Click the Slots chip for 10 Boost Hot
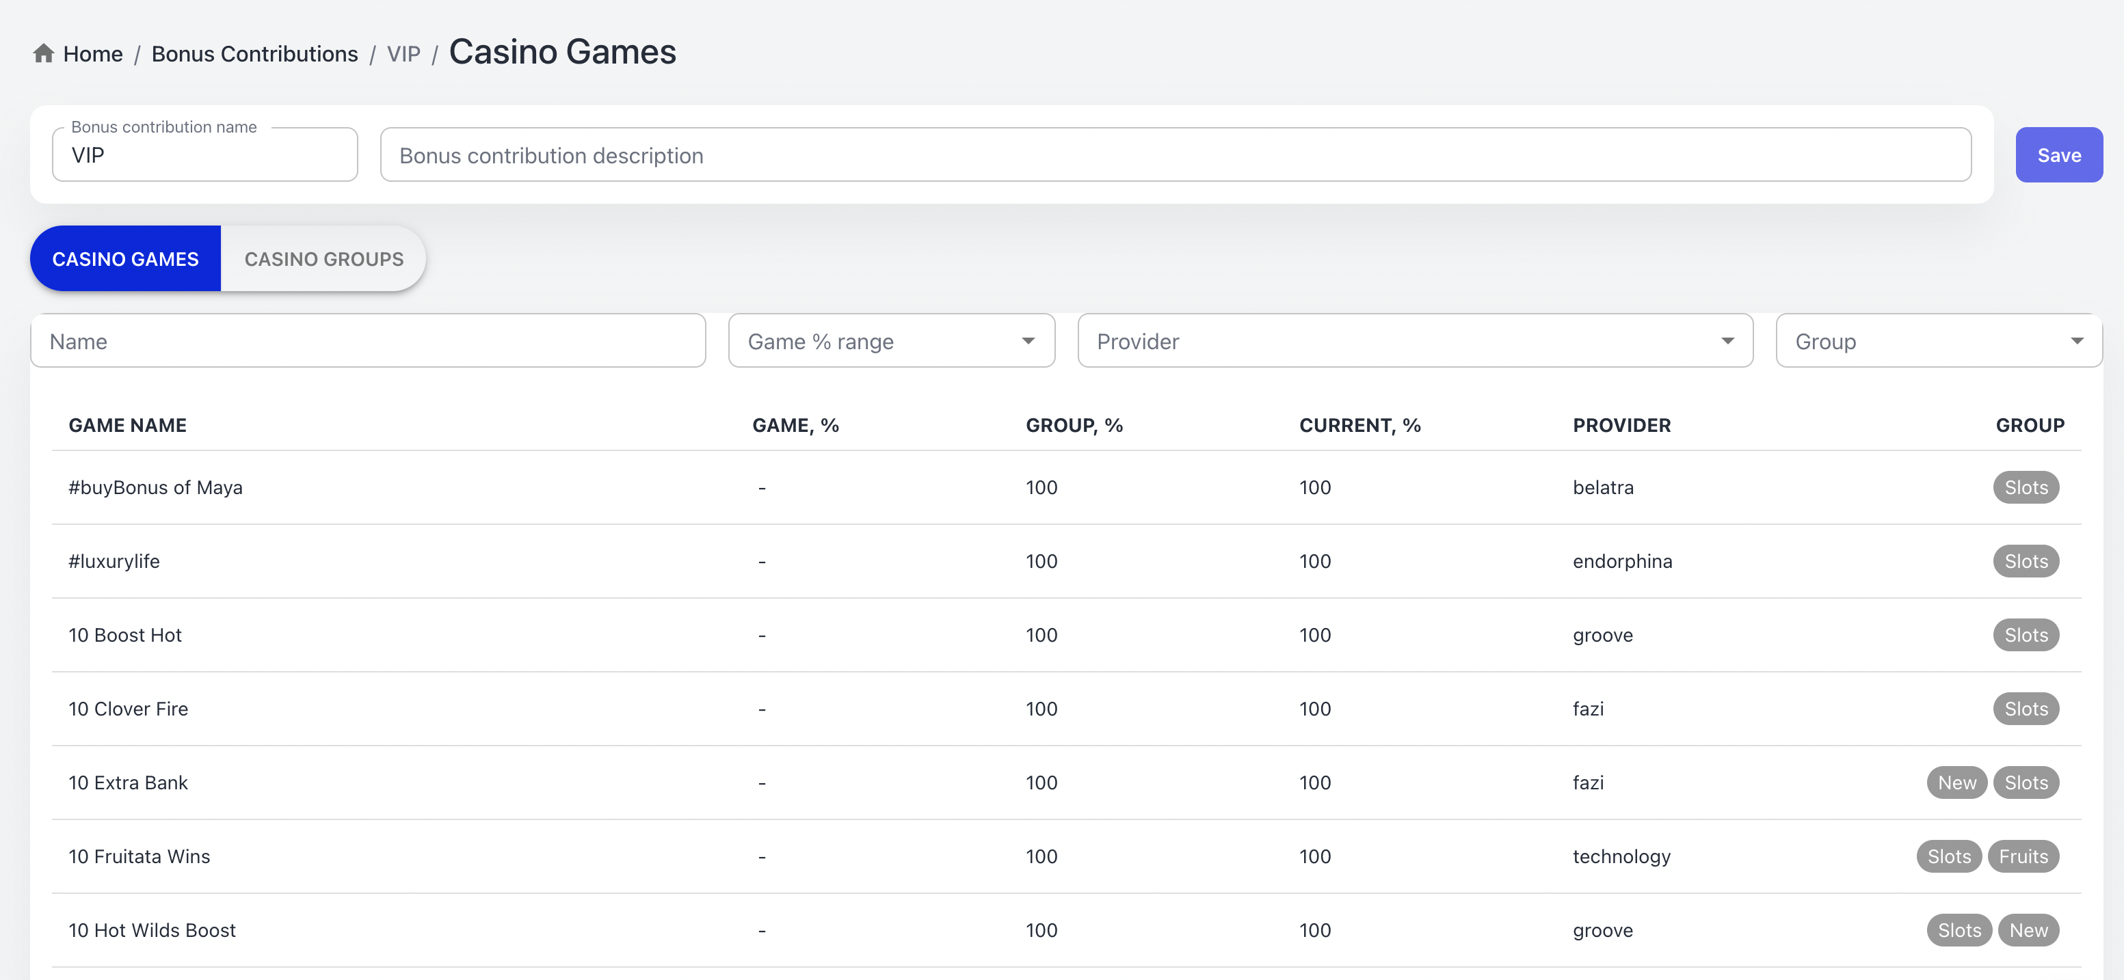The height and width of the screenshot is (980, 2124). click(2026, 635)
